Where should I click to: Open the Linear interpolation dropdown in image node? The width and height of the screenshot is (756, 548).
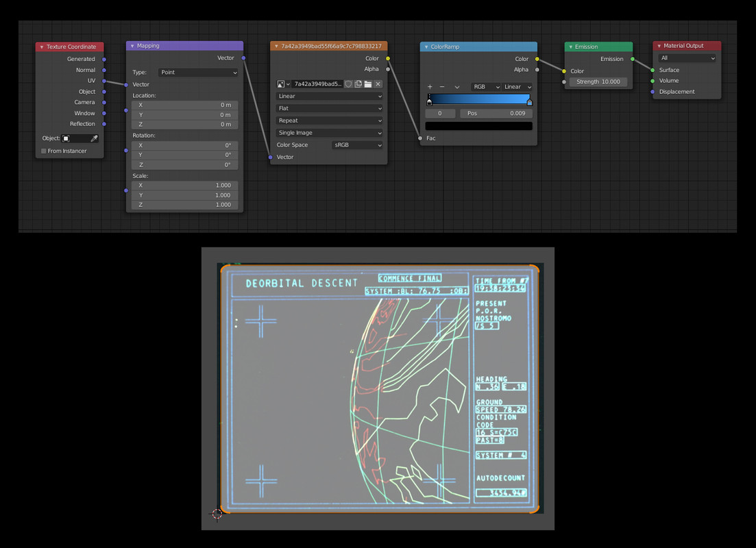pos(329,96)
